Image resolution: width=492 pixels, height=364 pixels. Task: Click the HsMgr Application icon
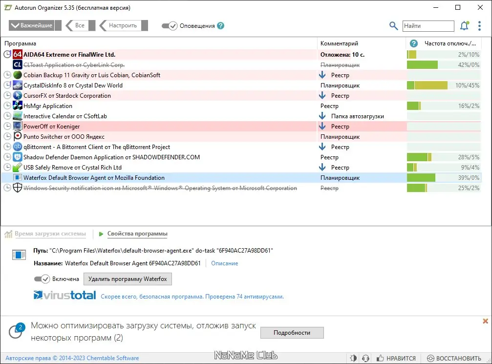coord(17,106)
